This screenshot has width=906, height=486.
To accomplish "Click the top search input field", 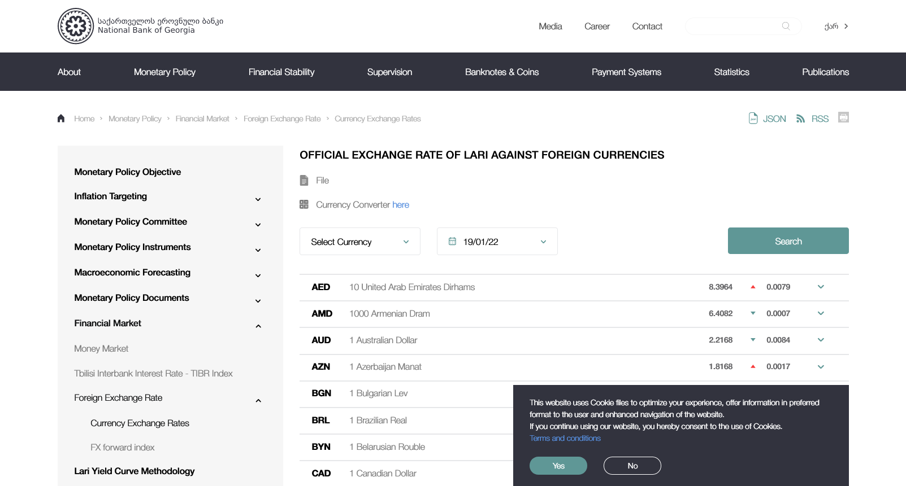I will click(x=734, y=26).
